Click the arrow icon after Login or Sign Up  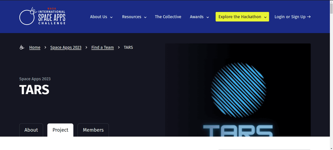coord(309,17)
